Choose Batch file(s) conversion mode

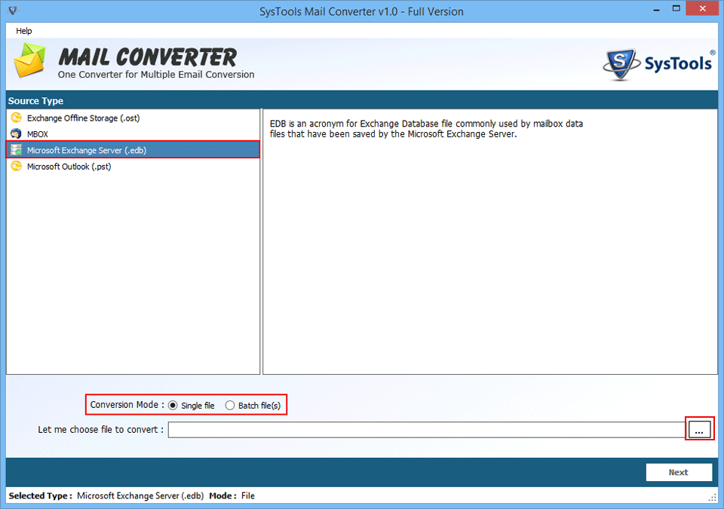[x=230, y=405]
